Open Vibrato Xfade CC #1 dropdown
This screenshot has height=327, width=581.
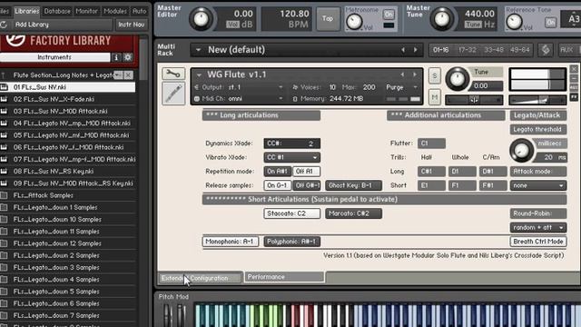[292, 157]
